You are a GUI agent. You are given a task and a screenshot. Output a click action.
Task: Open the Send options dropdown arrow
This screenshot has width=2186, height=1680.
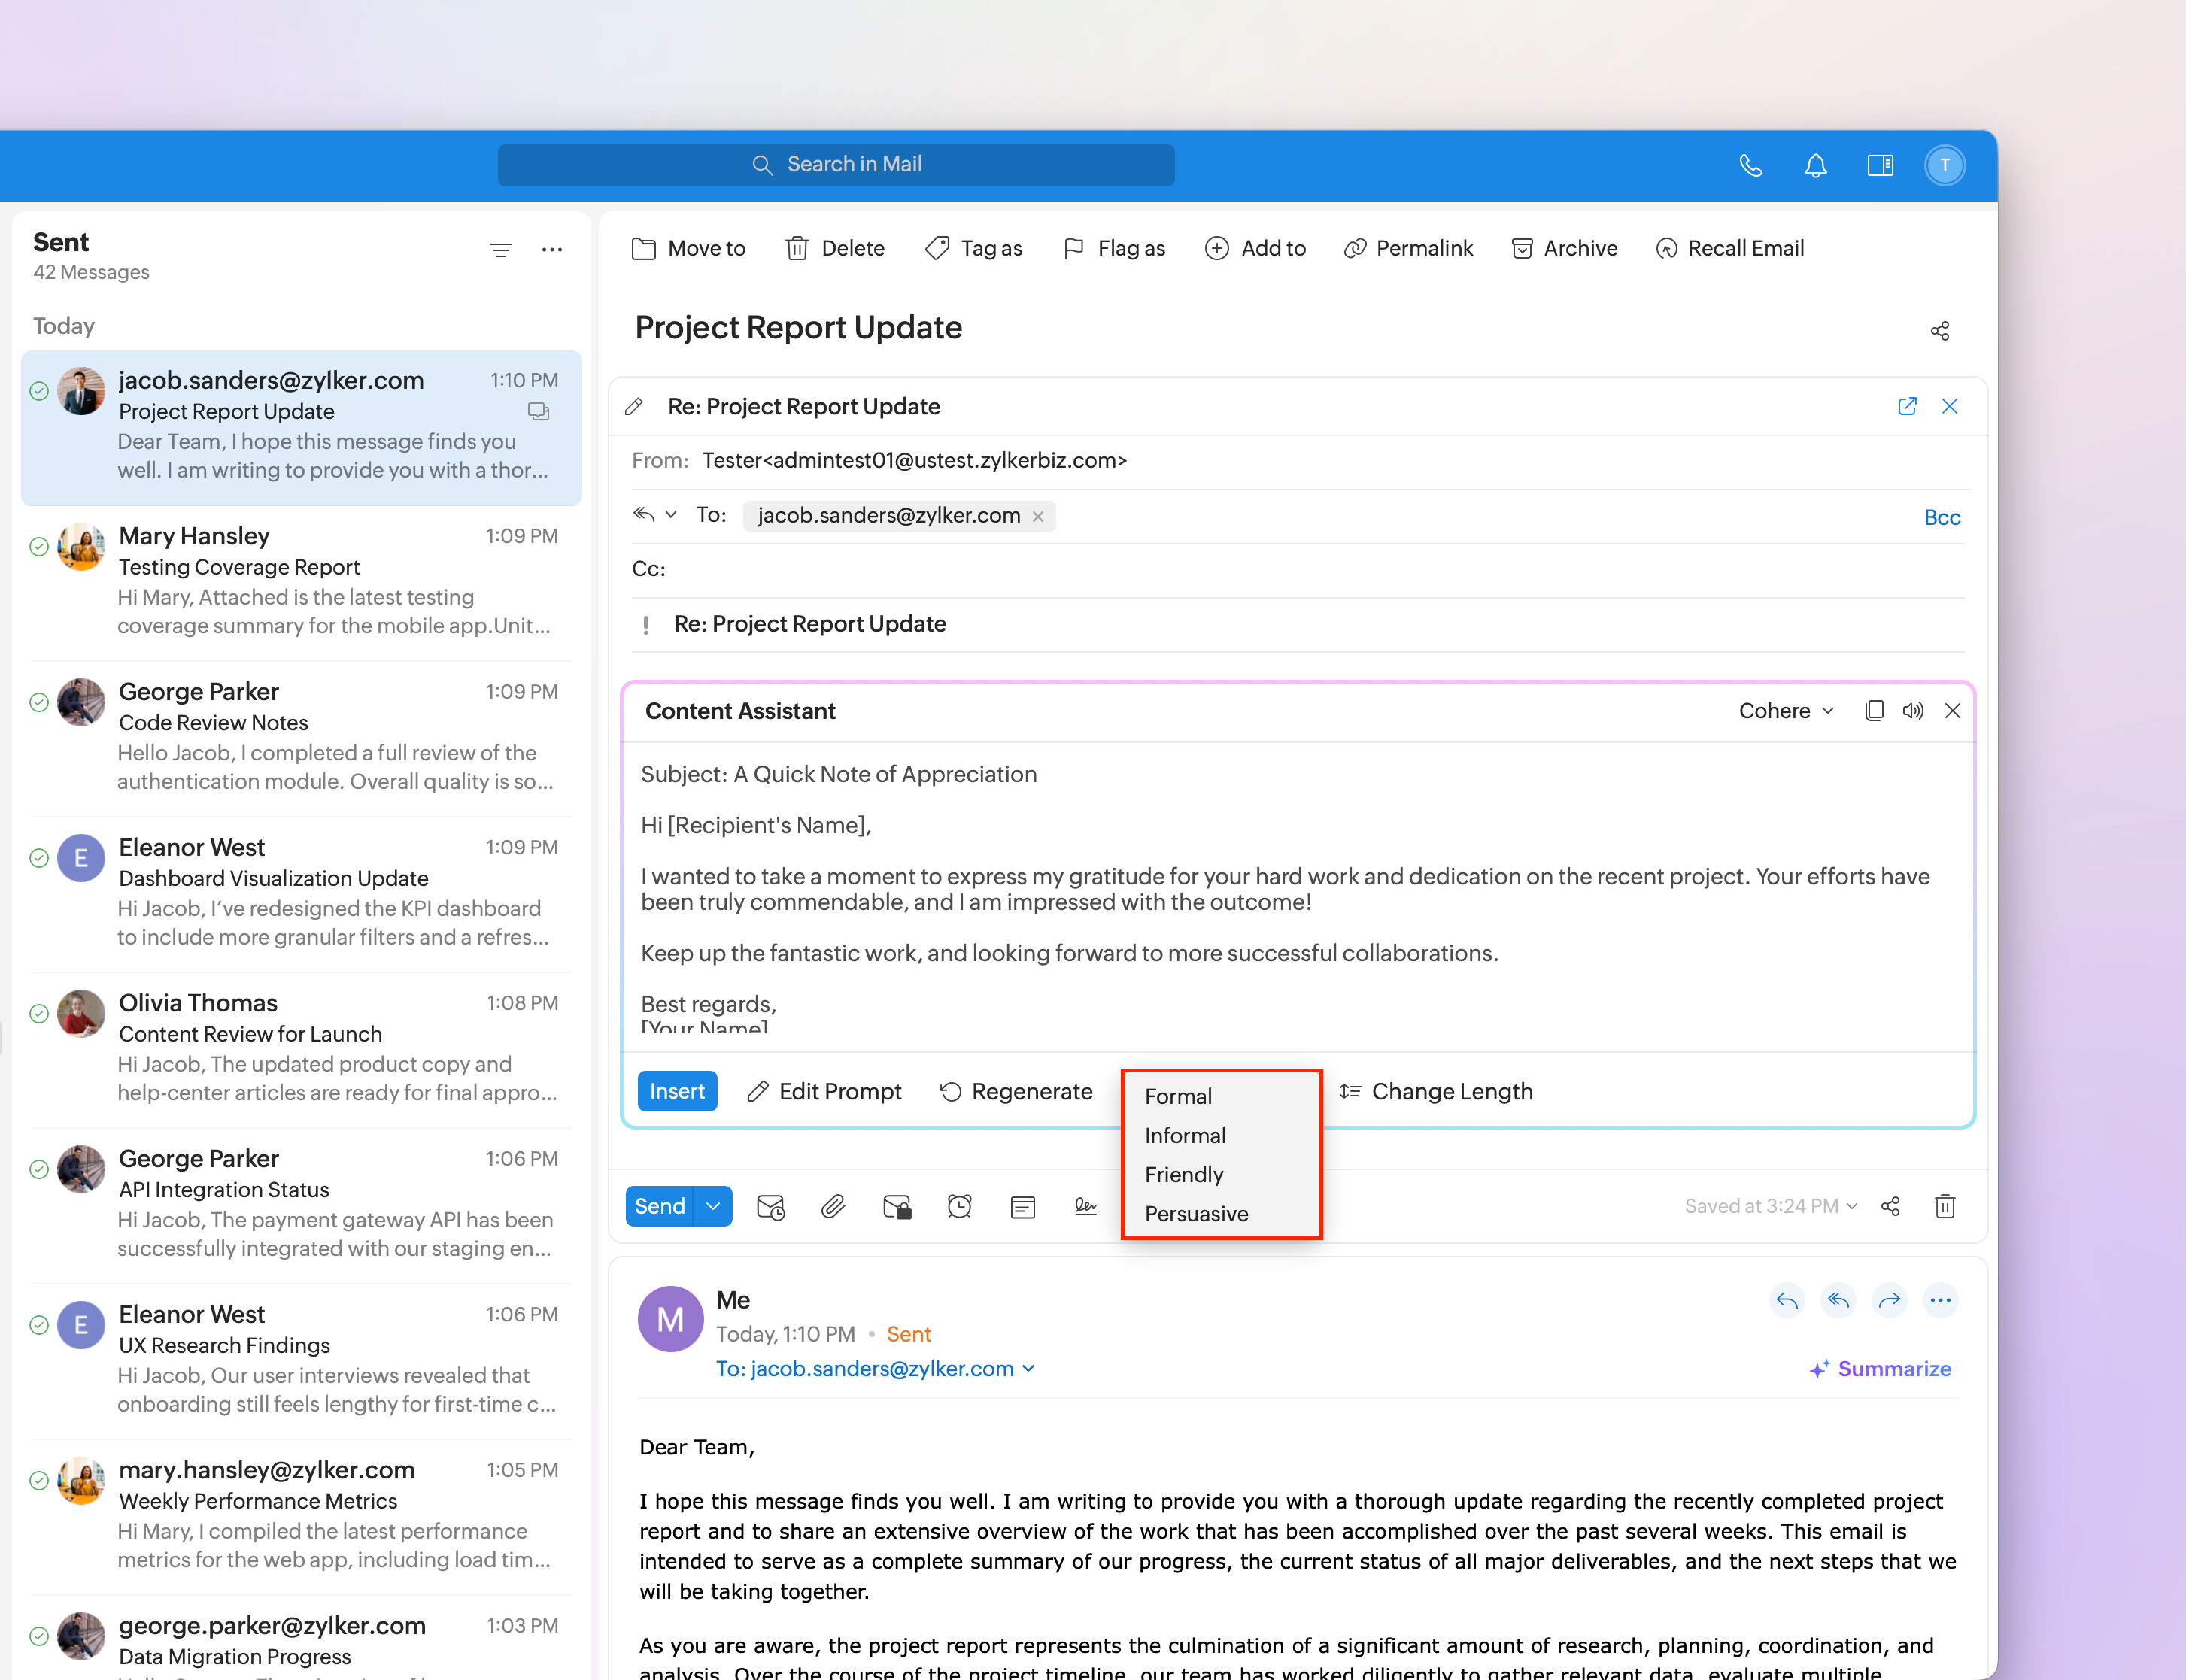(713, 1206)
